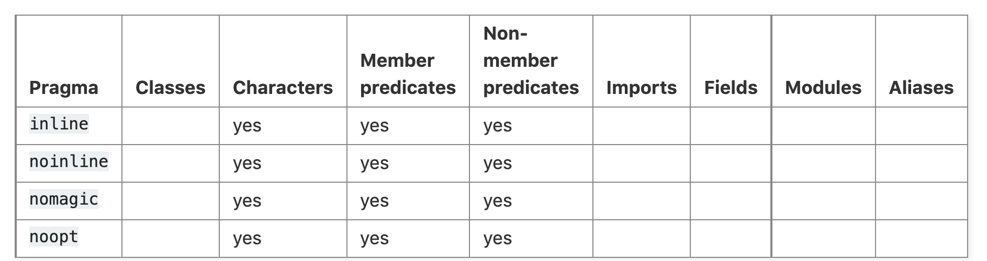Click the Characters column header

(283, 88)
